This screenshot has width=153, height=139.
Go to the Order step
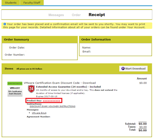(x=76, y=15)
